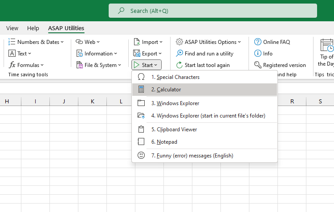The width and height of the screenshot is (334, 212).
Task: Open the Online FAQ label
Action: [x=277, y=42]
